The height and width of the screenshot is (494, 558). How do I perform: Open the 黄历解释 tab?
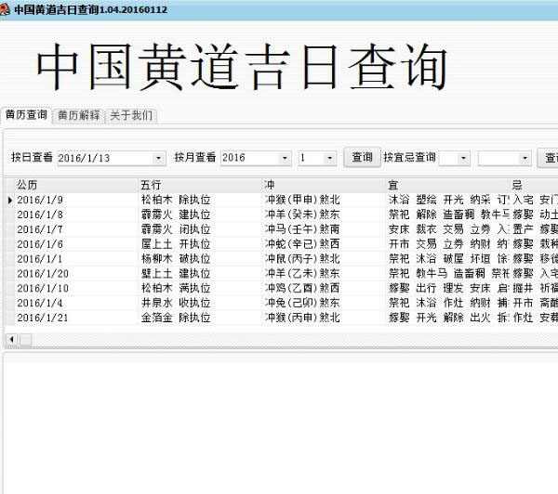click(x=79, y=116)
